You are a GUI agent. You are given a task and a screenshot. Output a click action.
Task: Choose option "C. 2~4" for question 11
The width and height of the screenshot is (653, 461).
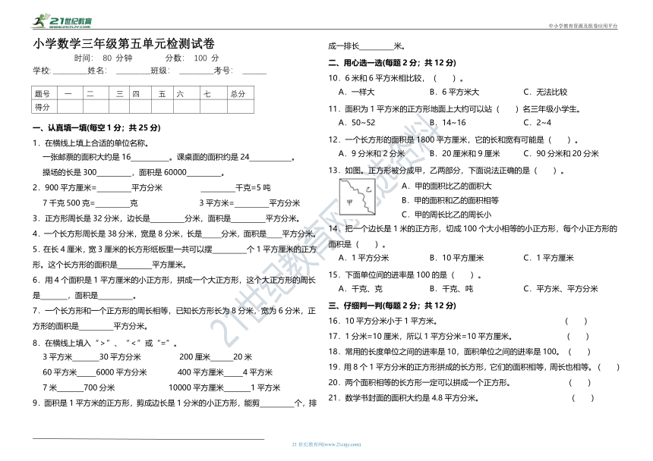(538, 123)
